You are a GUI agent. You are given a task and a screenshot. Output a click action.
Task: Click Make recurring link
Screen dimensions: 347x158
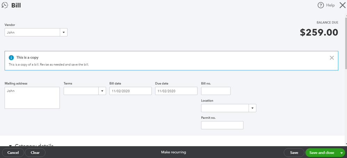173,152
